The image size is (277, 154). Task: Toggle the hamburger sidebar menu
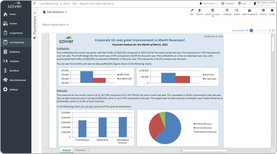pyautogui.click(x=34, y=3)
